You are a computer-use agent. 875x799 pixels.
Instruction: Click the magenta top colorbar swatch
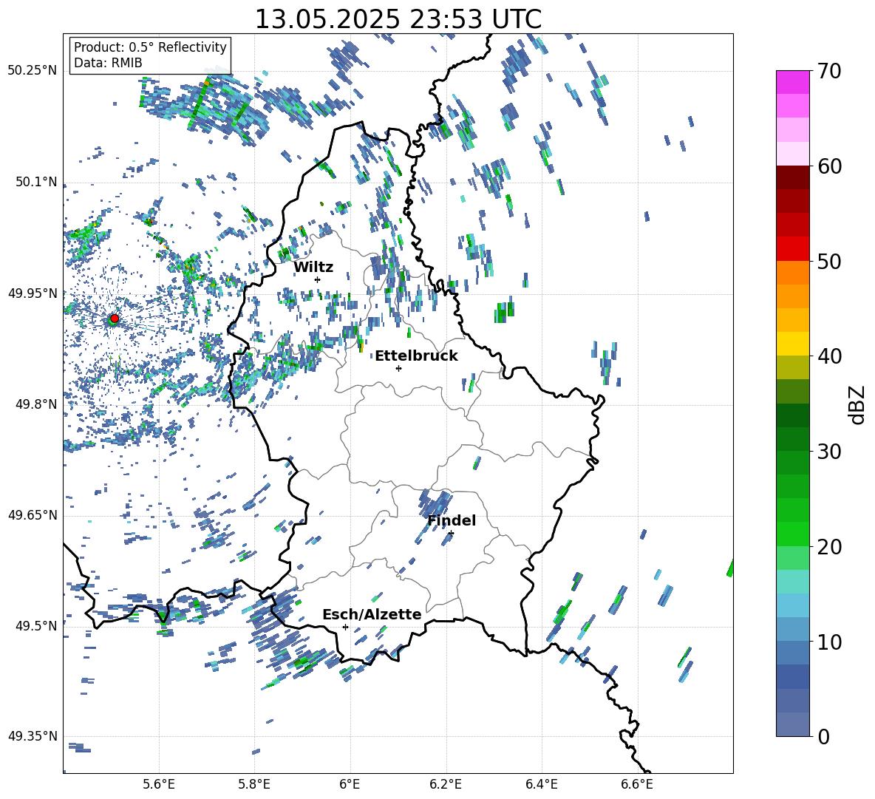click(x=792, y=82)
